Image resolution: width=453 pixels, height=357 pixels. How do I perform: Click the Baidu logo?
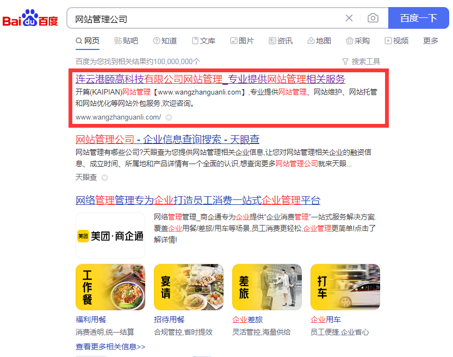[30, 18]
